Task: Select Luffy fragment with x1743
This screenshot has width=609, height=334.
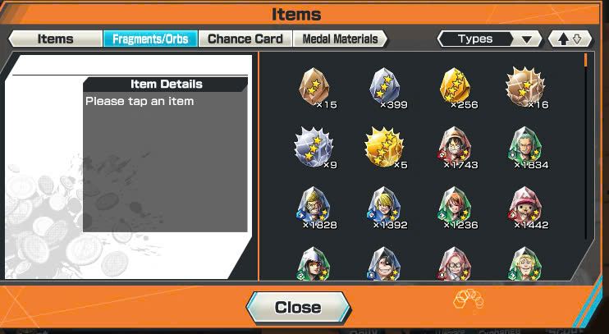Action: click(x=456, y=149)
